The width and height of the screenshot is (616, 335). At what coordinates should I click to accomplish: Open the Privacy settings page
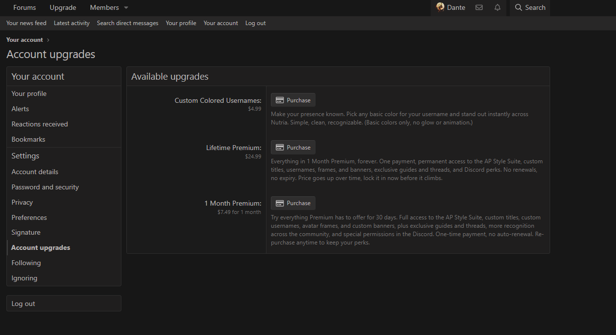click(x=64, y=202)
